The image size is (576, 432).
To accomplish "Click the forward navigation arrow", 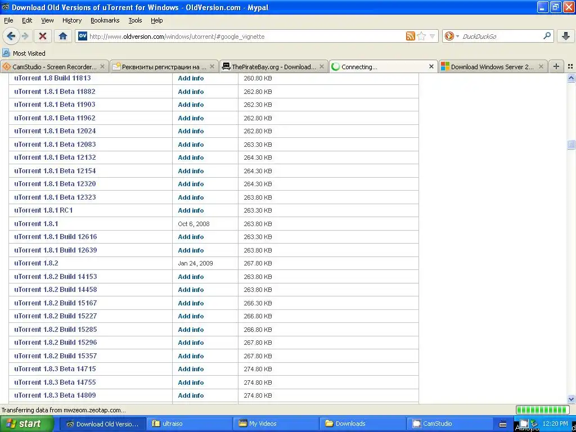I will pos(25,36).
